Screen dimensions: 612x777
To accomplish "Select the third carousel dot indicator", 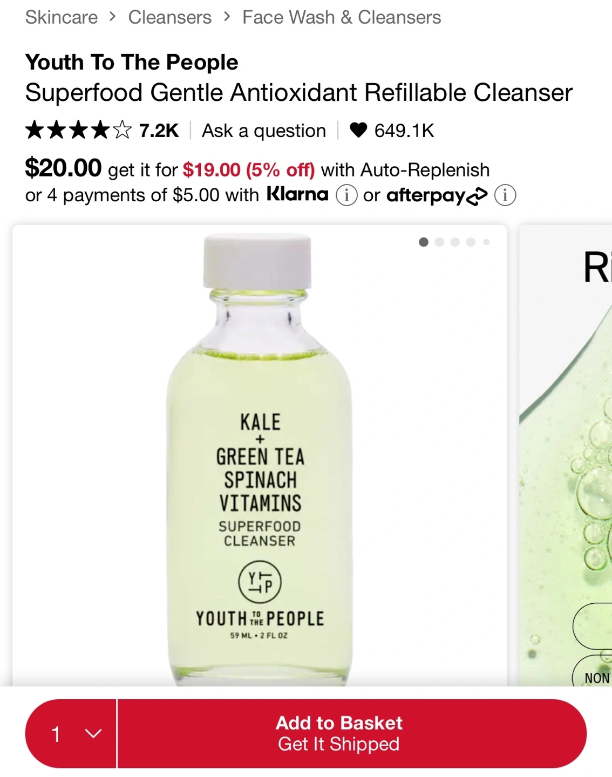I will (x=455, y=242).
